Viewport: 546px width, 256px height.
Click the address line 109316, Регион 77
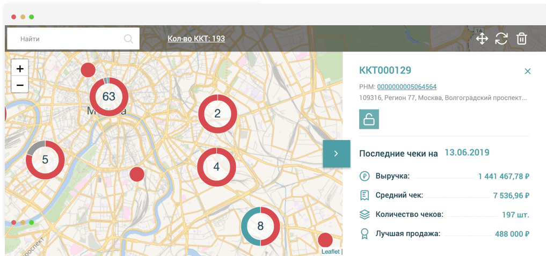(x=443, y=98)
